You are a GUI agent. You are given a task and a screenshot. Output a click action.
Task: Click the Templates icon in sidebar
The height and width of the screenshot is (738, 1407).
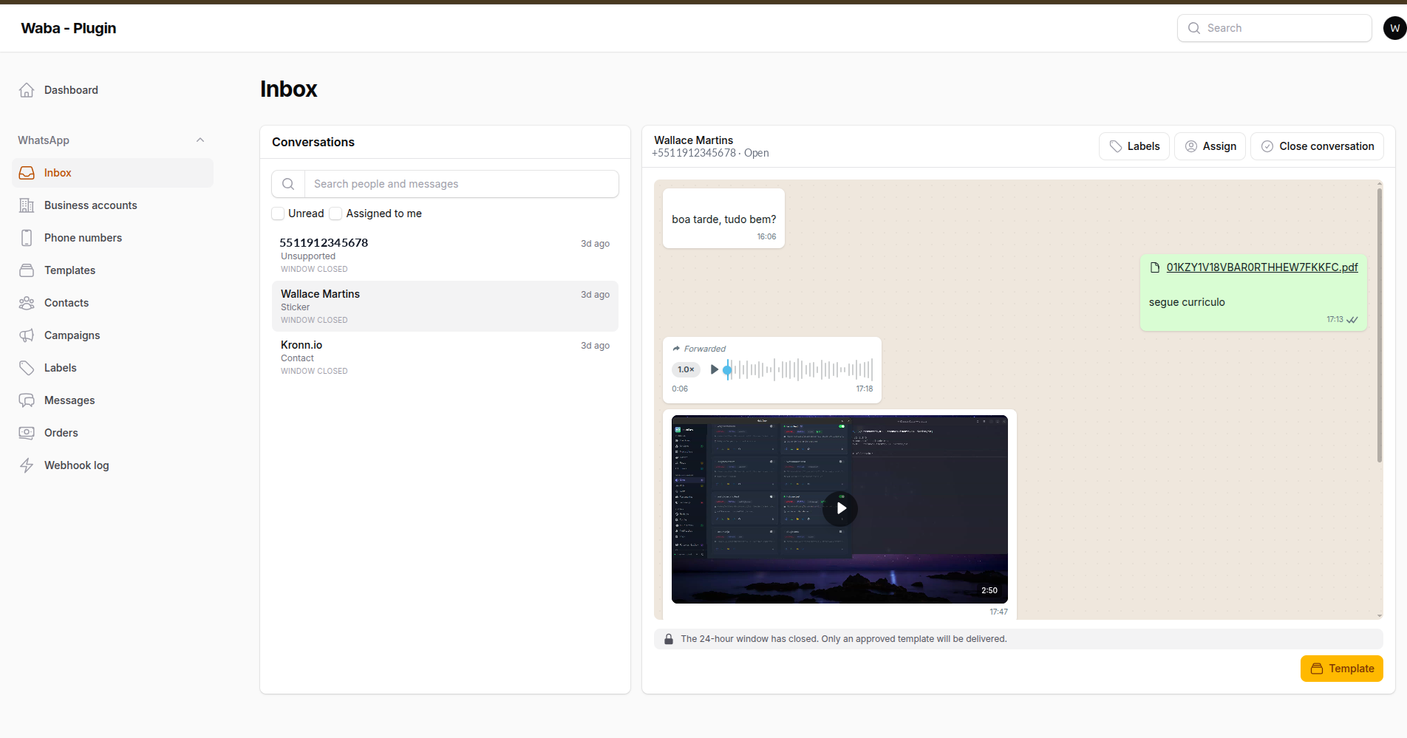(27, 270)
